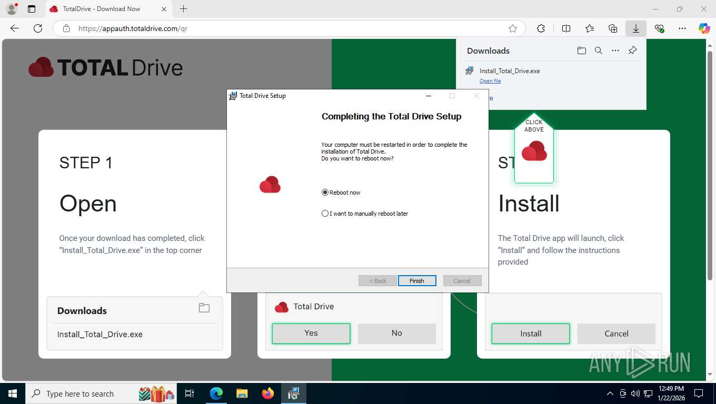Viewport: 716px width, 404px height.
Task: Open the Favorites list
Action: [x=590, y=28]
